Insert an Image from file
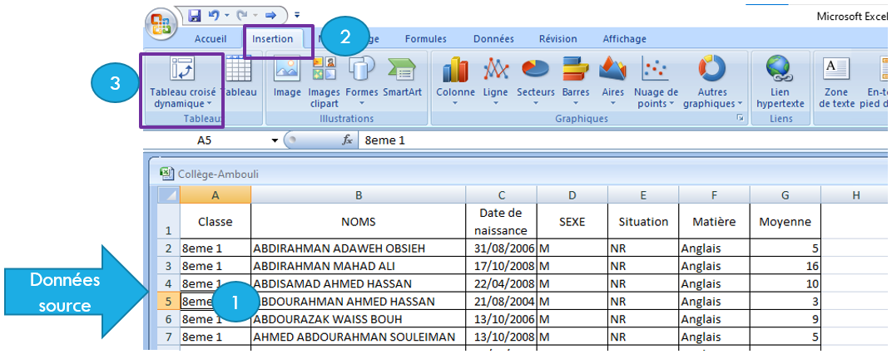Viewport: 892px width, 359px height. [287, 78]
